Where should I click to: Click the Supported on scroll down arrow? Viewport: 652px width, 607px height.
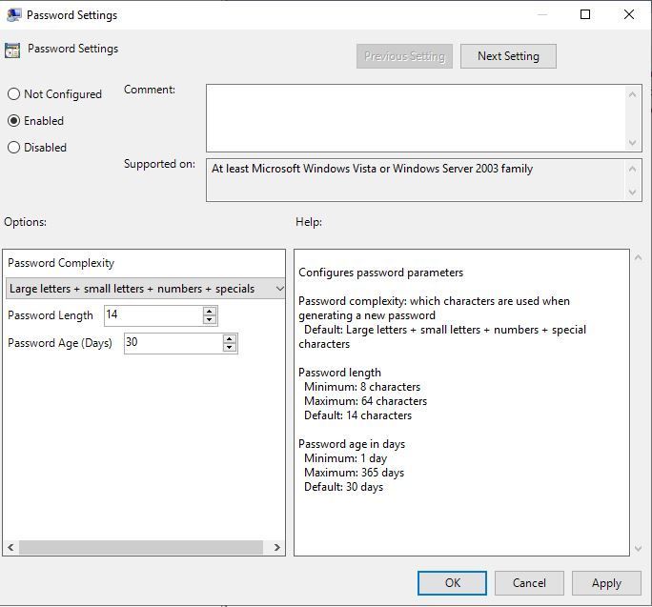632,192
